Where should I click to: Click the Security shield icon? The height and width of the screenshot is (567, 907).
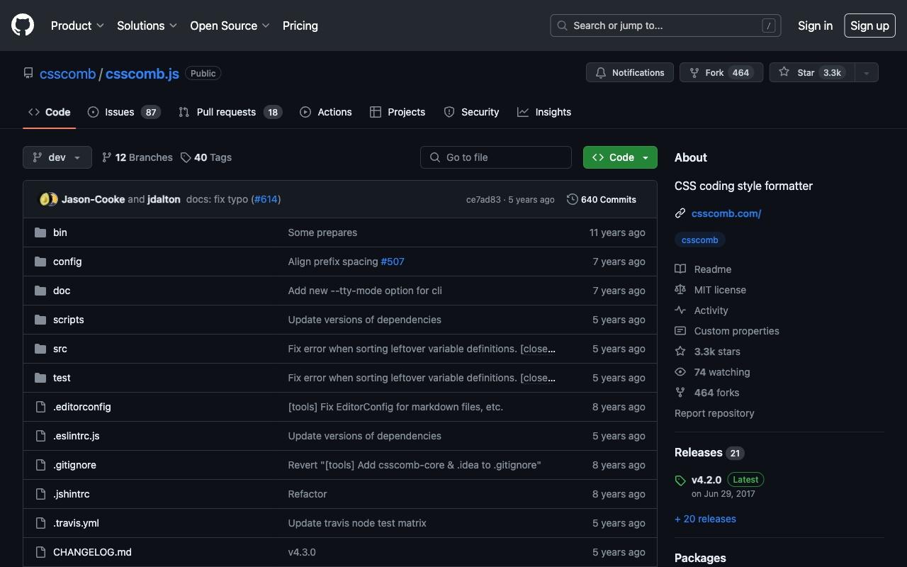tap(449, 112)
